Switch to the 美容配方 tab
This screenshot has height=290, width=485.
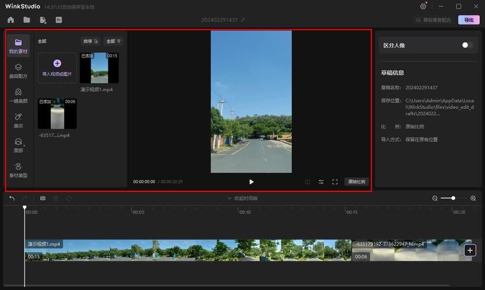(18, 71)
